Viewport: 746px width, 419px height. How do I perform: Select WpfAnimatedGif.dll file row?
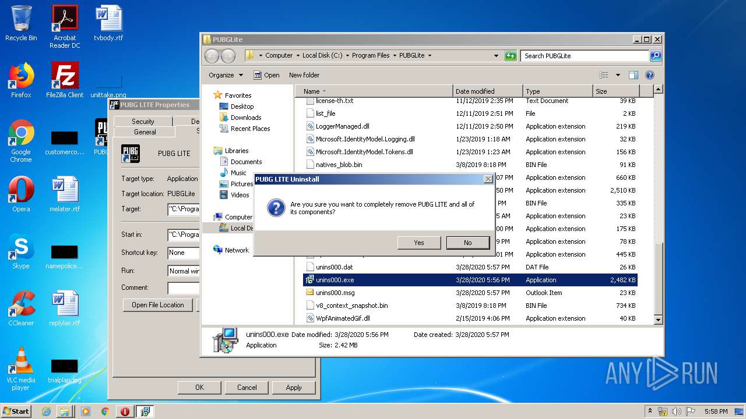pos(470,318)
